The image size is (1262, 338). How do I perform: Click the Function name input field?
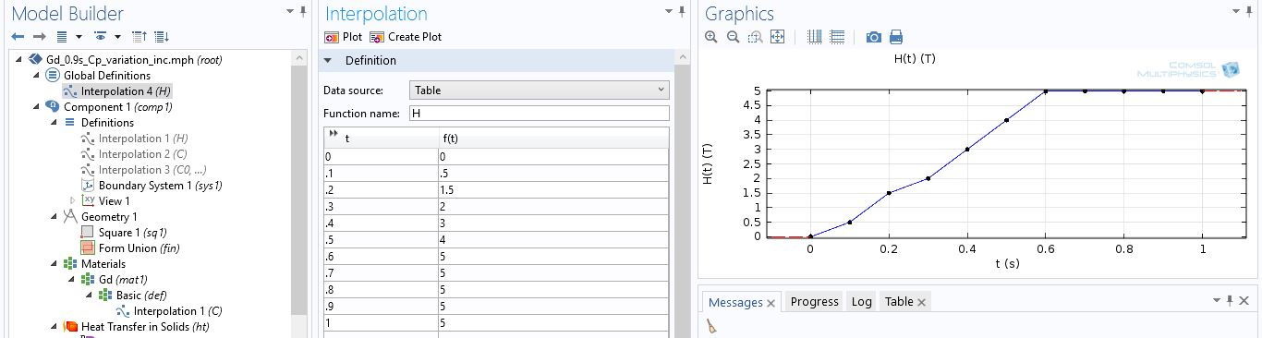click(539, 114)
